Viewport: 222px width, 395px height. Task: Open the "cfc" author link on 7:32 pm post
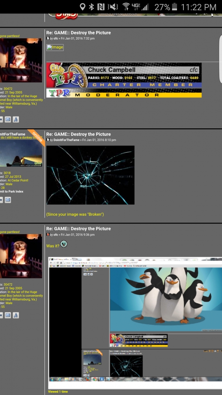(56, 39)
